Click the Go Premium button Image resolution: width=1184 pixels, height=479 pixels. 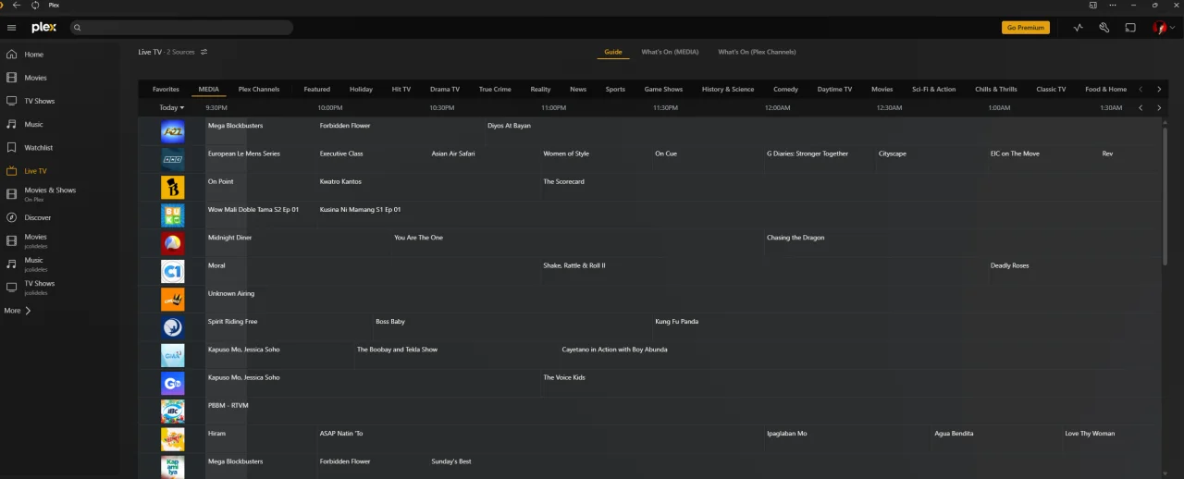coord(1026,28)
